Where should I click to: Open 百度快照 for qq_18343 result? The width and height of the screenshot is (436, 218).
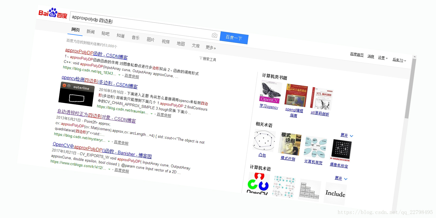click(132, 76)
